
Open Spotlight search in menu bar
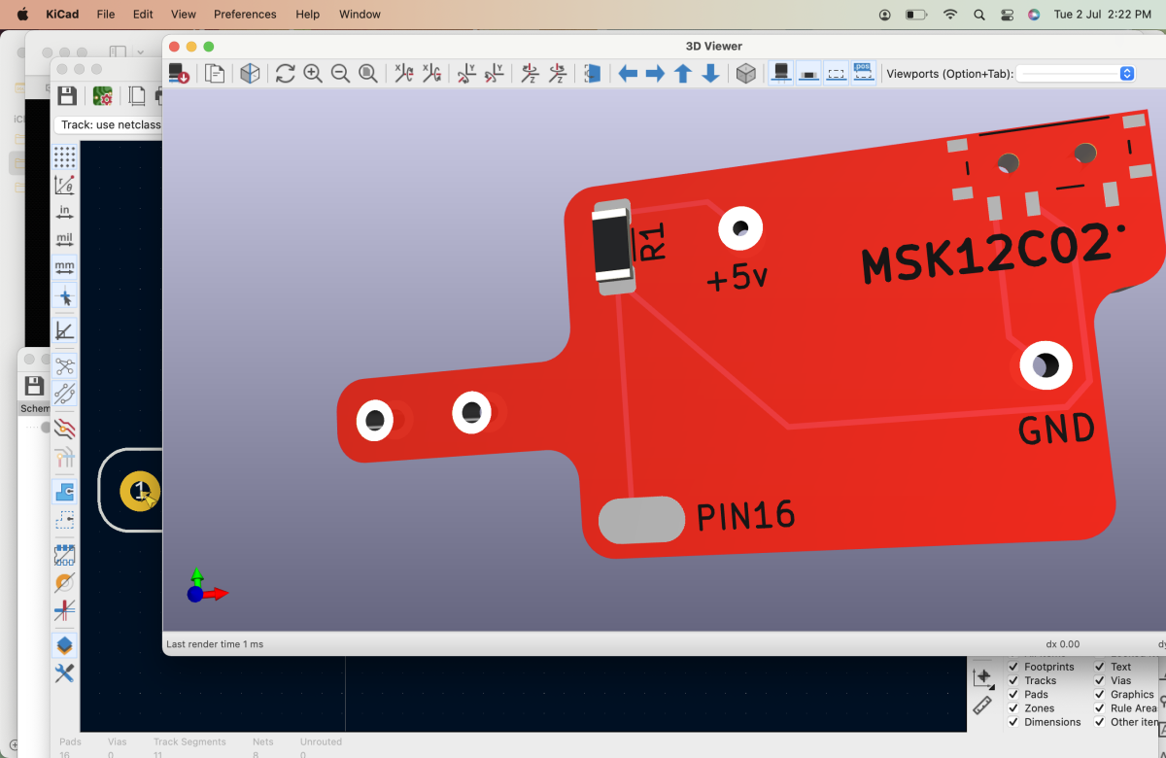[x=979, y=15]
